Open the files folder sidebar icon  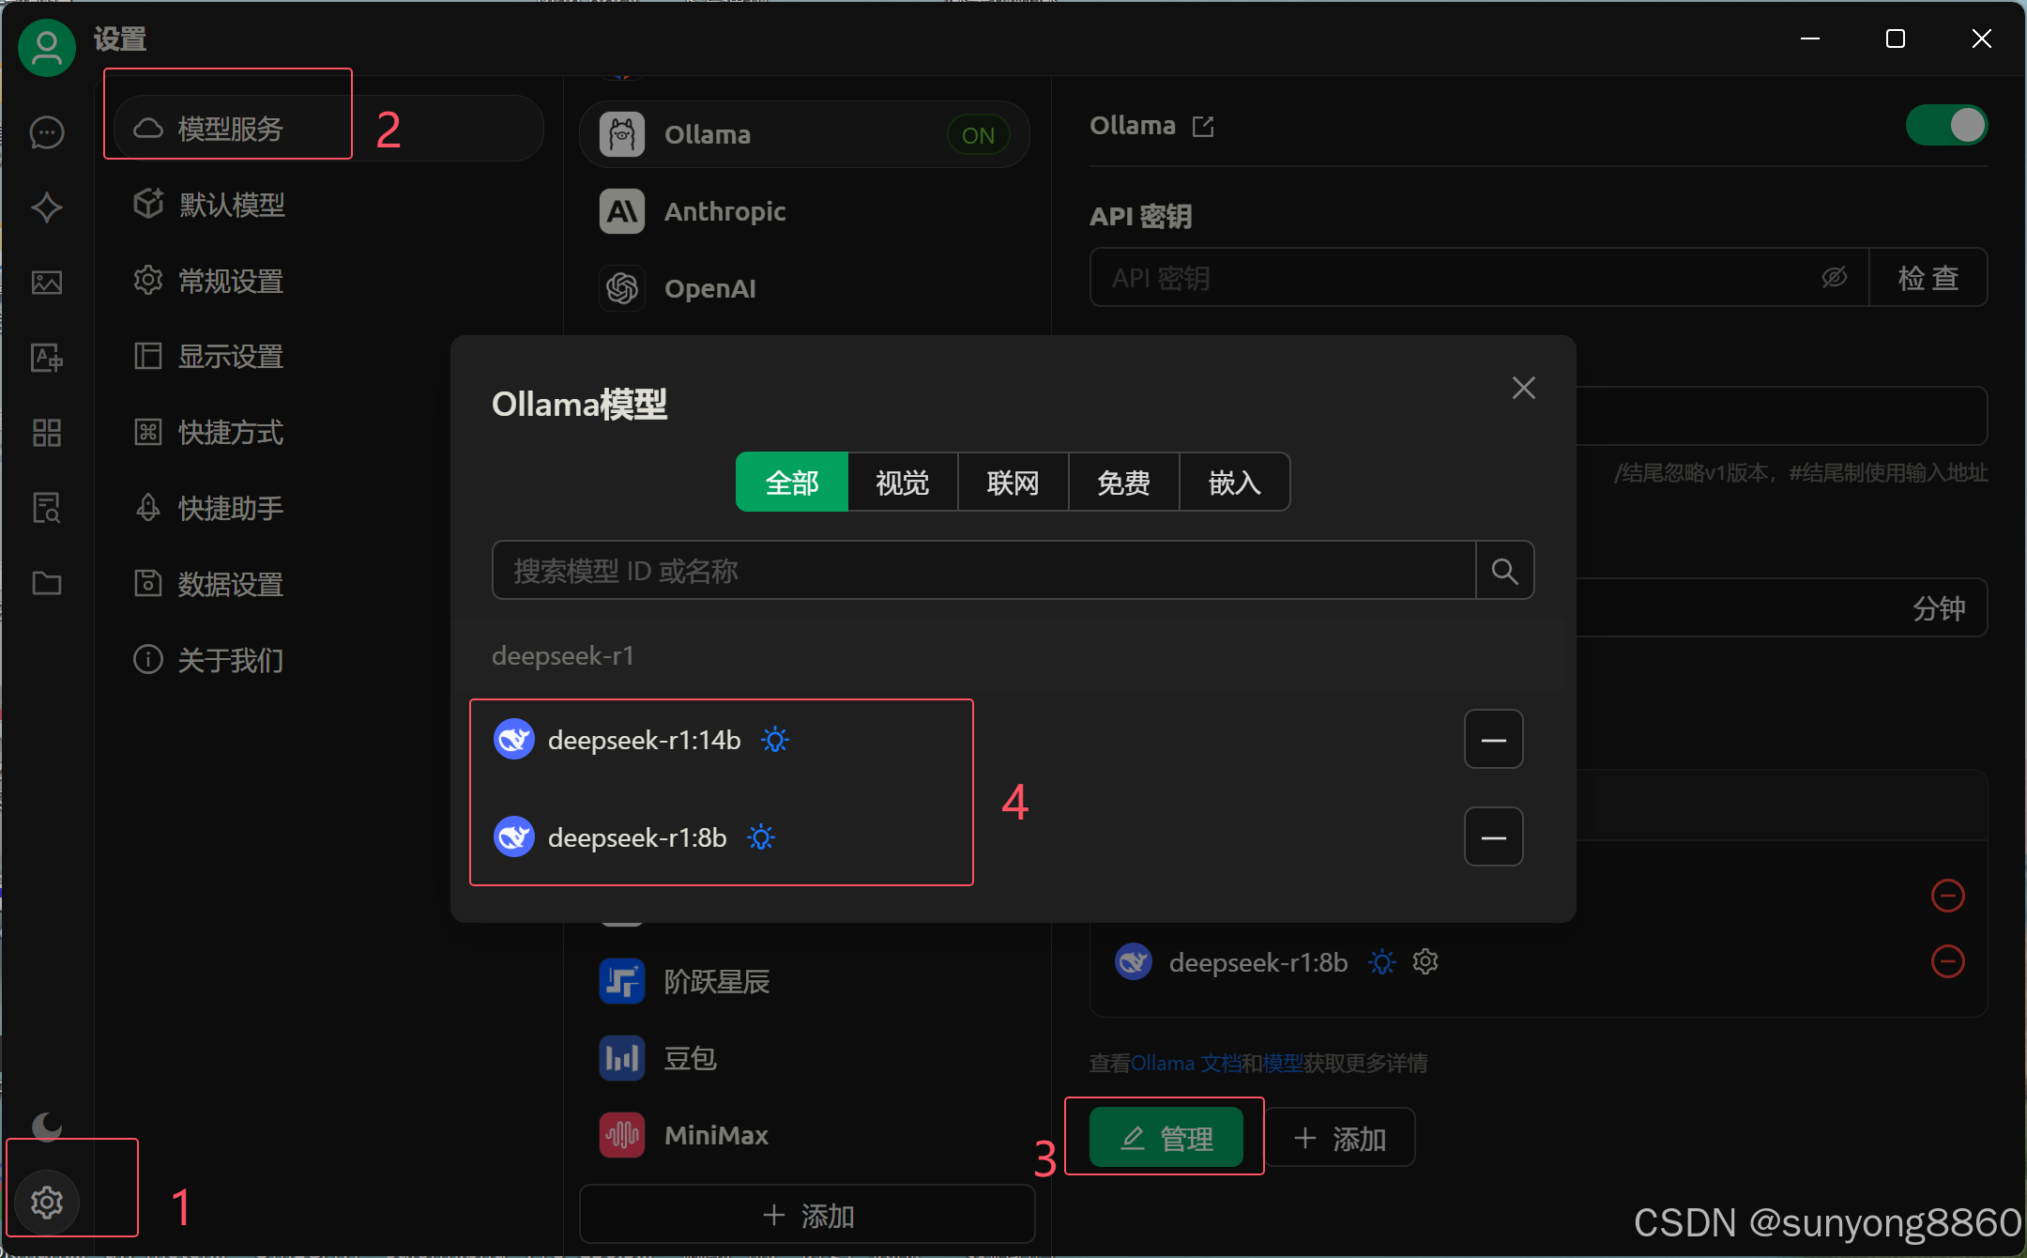pos(47,584)
